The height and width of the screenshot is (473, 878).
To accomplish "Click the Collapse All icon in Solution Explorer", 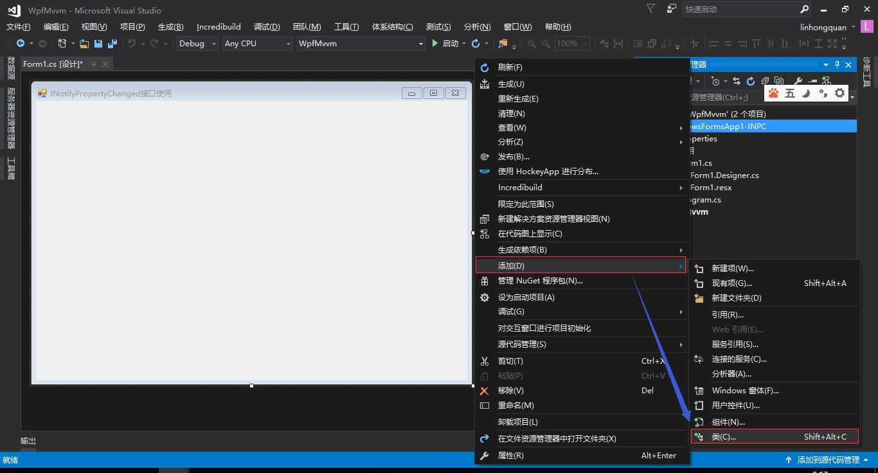I will (765, 81).
